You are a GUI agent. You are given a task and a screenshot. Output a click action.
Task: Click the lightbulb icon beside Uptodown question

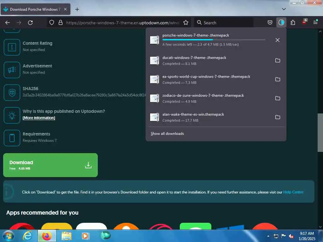click(x=12, y=115)
